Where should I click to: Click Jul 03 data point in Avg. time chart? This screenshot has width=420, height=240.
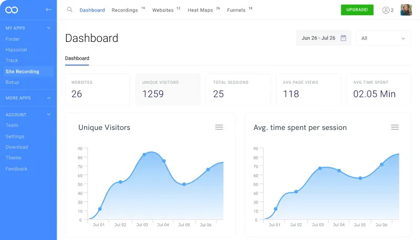coord(320,168)
